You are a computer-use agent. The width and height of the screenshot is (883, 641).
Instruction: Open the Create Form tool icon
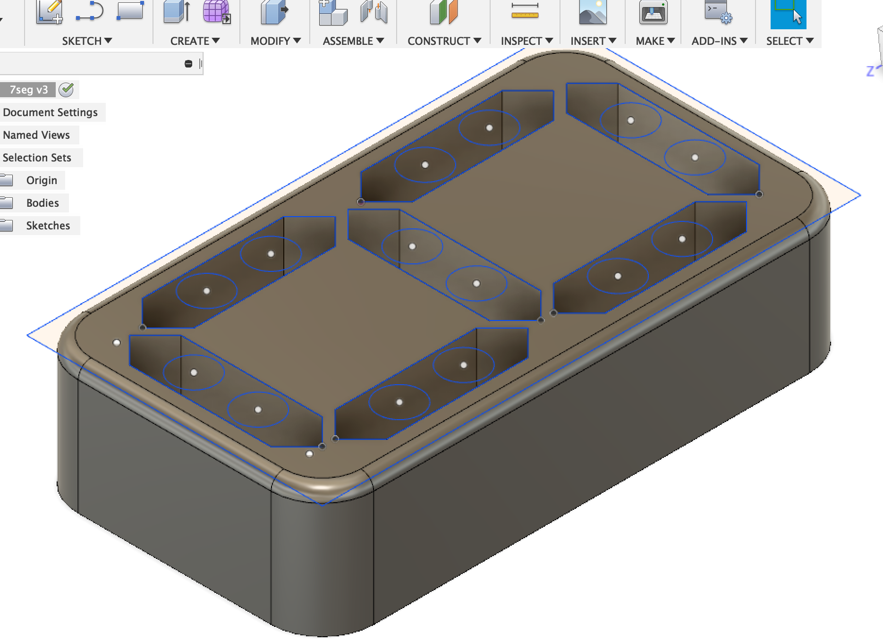[217, 11]
